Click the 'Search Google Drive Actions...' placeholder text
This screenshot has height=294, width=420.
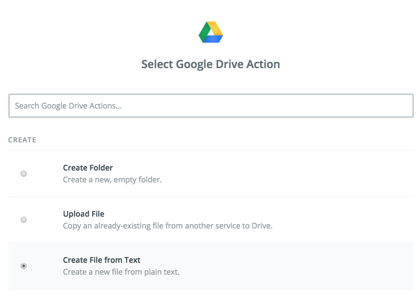click(68, 106)
